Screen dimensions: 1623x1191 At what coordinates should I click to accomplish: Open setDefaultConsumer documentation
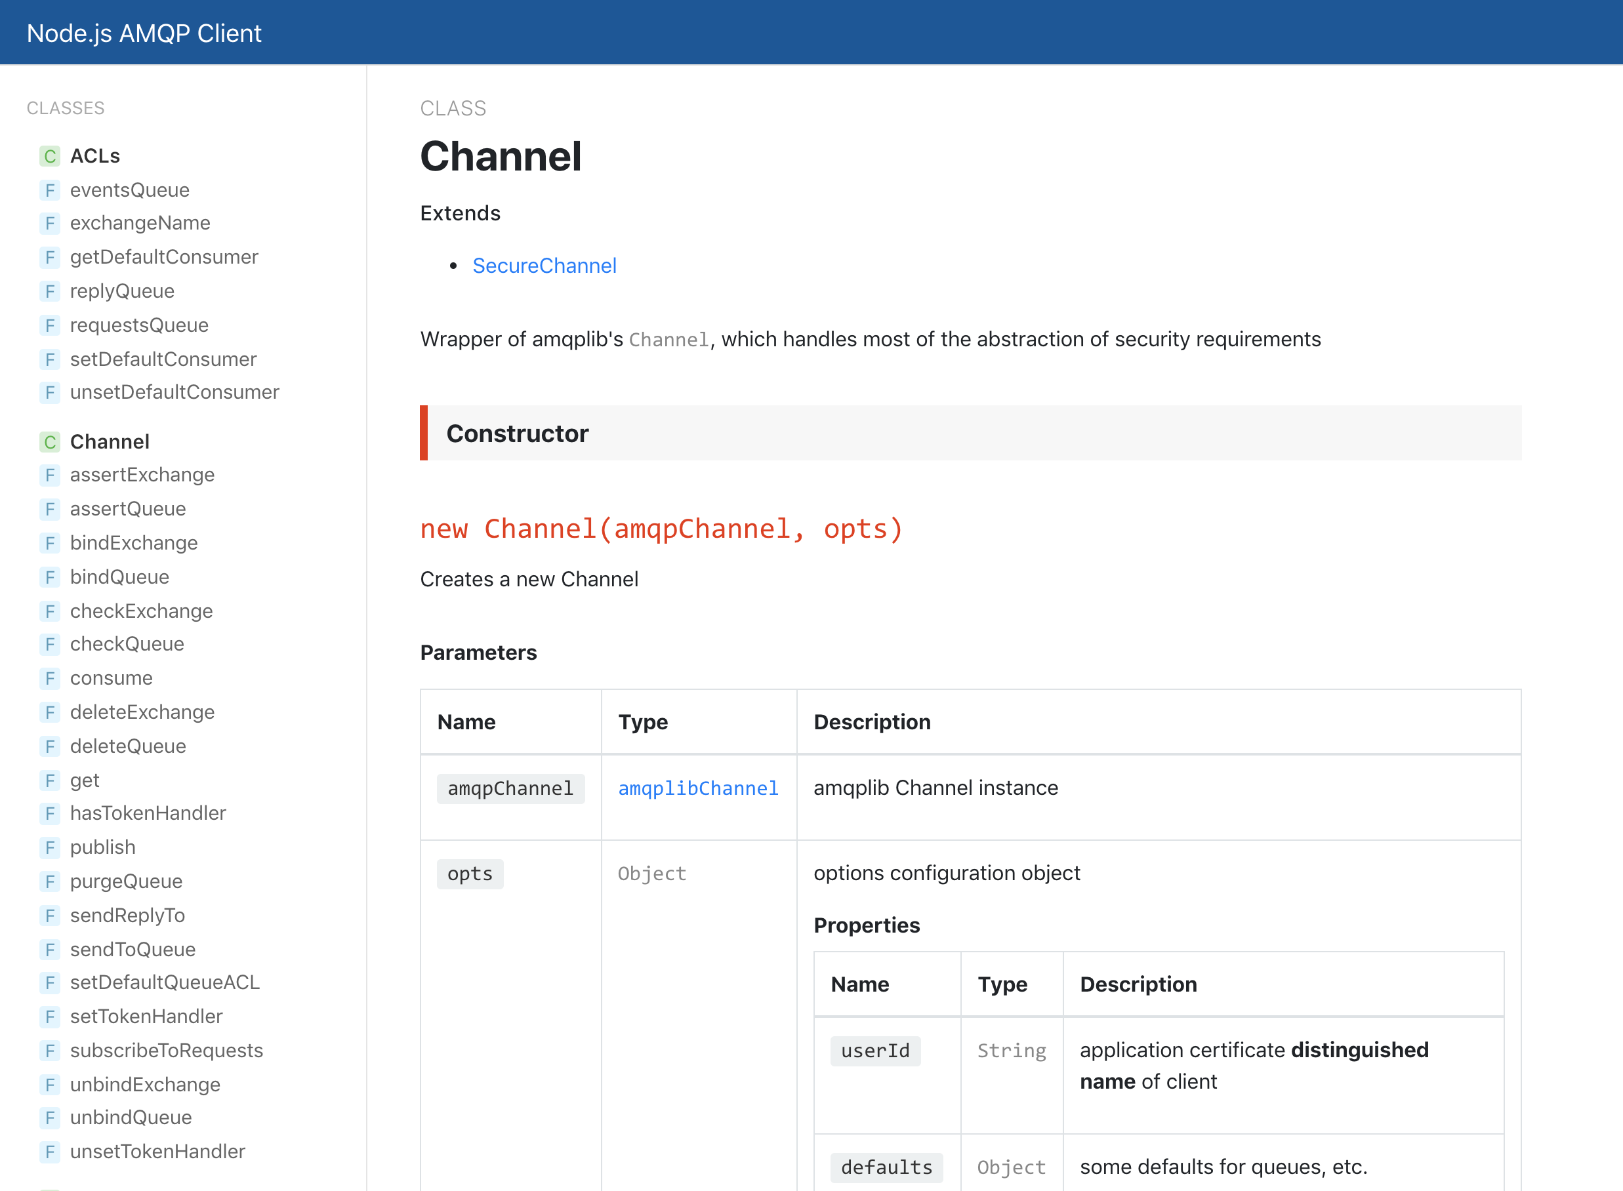point(163,359)
